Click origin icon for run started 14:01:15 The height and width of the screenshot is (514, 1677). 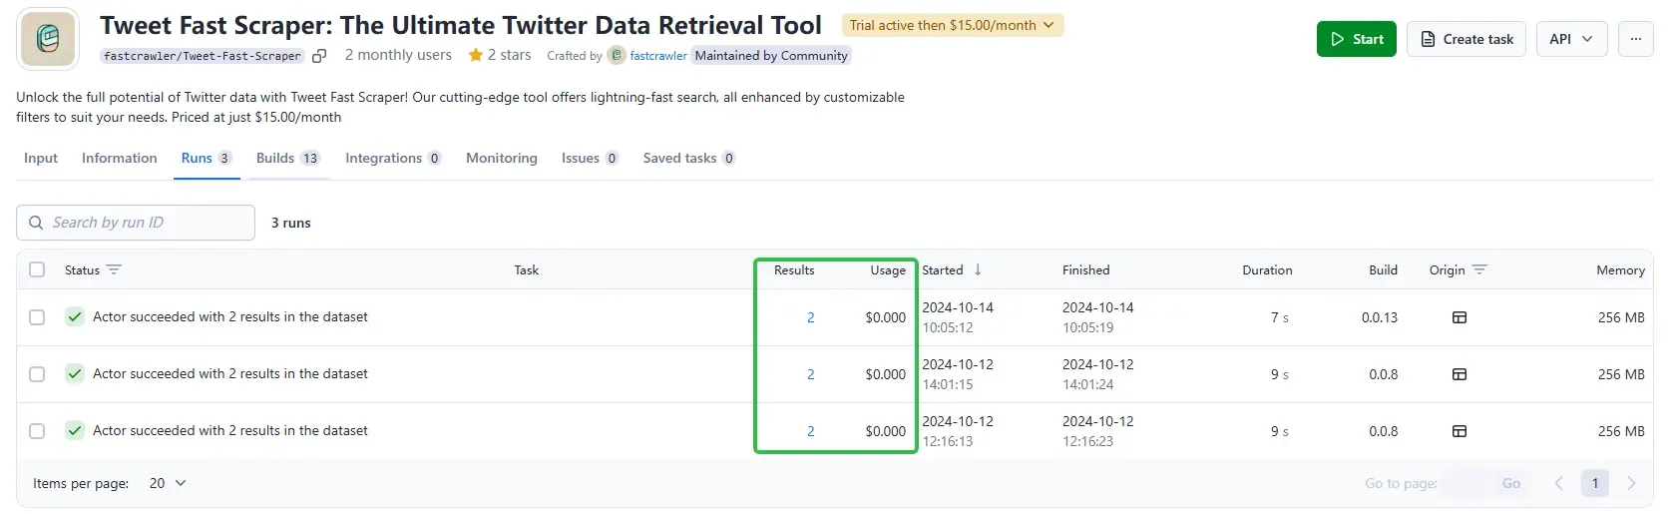coord(1459,374)
